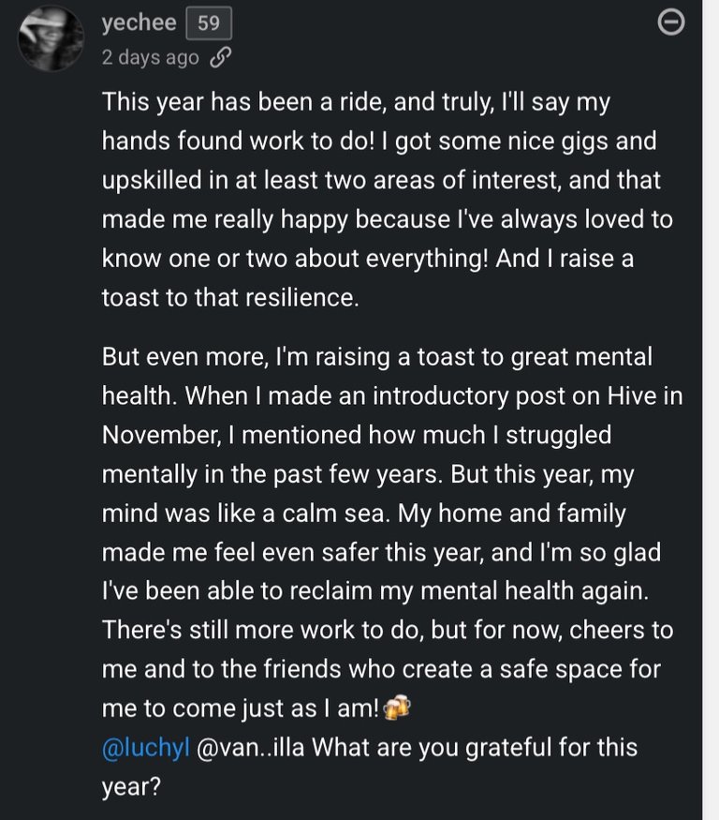Open the yechee username link
Viewport: 719px width, 820px height.
139,23
